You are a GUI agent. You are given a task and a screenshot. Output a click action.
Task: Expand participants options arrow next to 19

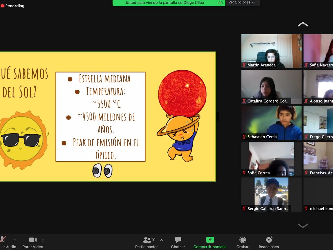pos(161,240)
